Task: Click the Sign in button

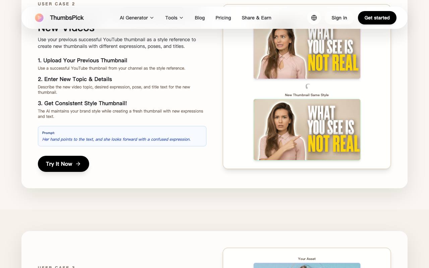Action: tap(339, 18)
